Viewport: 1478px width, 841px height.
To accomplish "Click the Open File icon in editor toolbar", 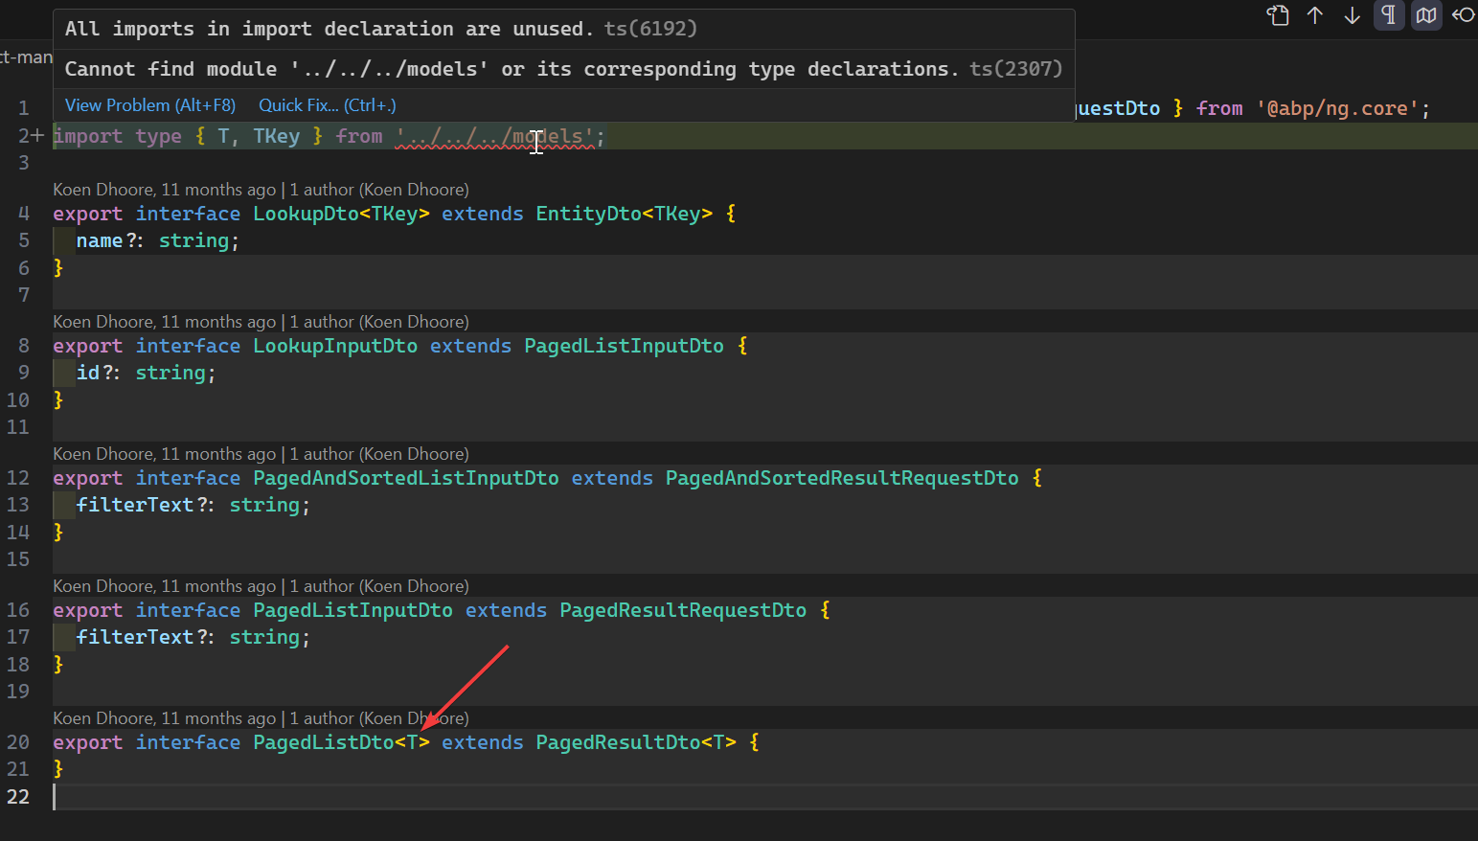I will coord(1278,15).
